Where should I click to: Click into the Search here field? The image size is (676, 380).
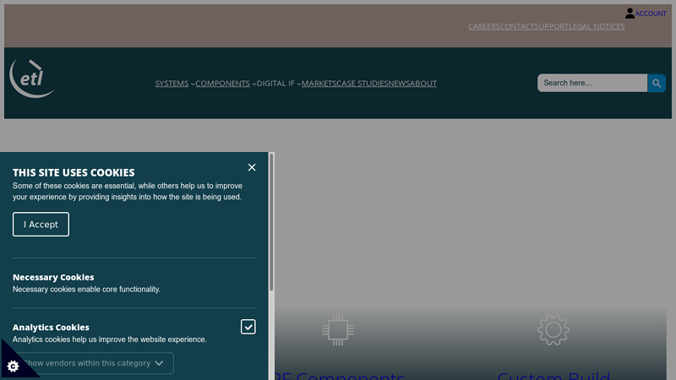click(x=591, y=83)
